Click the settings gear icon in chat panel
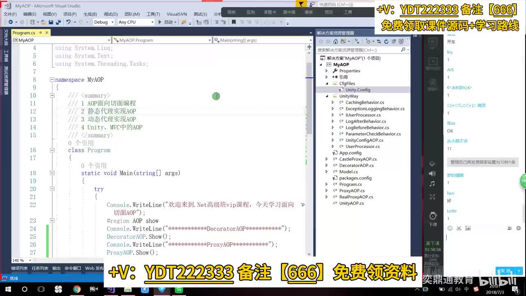The width and height of the screenshot is (526, 296). click(519, 228)
